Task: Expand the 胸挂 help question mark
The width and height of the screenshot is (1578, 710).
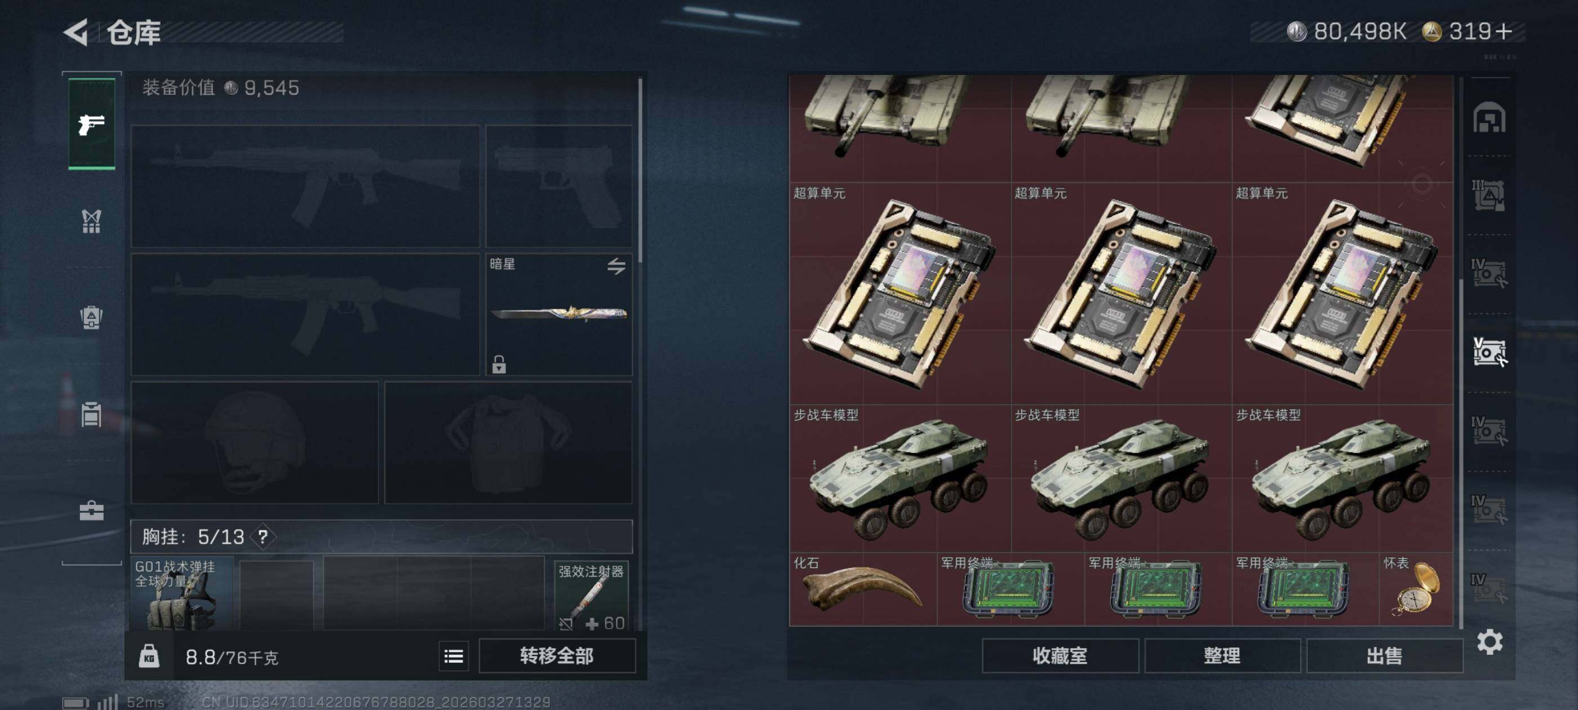Action: [263, 537]
